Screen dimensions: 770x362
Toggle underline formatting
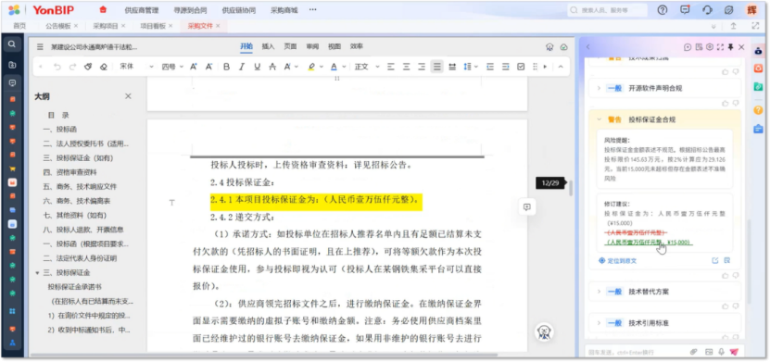coord(257,67)
